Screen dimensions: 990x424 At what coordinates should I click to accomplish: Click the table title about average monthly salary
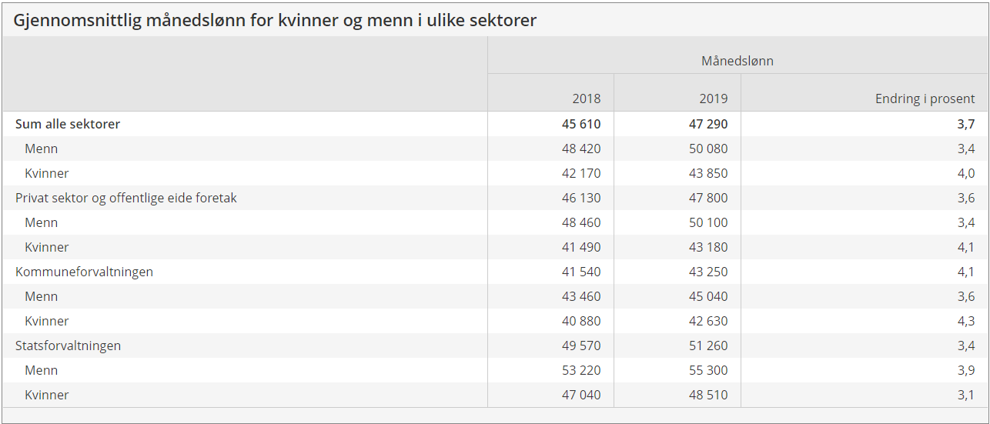pyautogui.click(x=275, y=21)
